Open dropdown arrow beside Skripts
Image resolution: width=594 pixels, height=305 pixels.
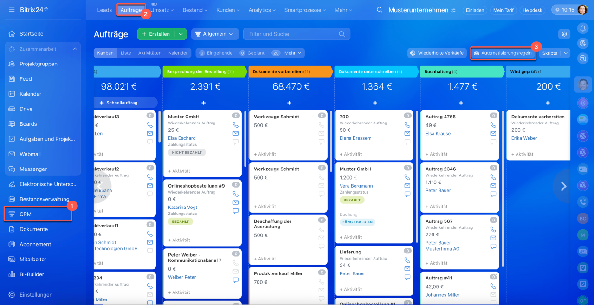pyautogui.click(x=565, y=53)
